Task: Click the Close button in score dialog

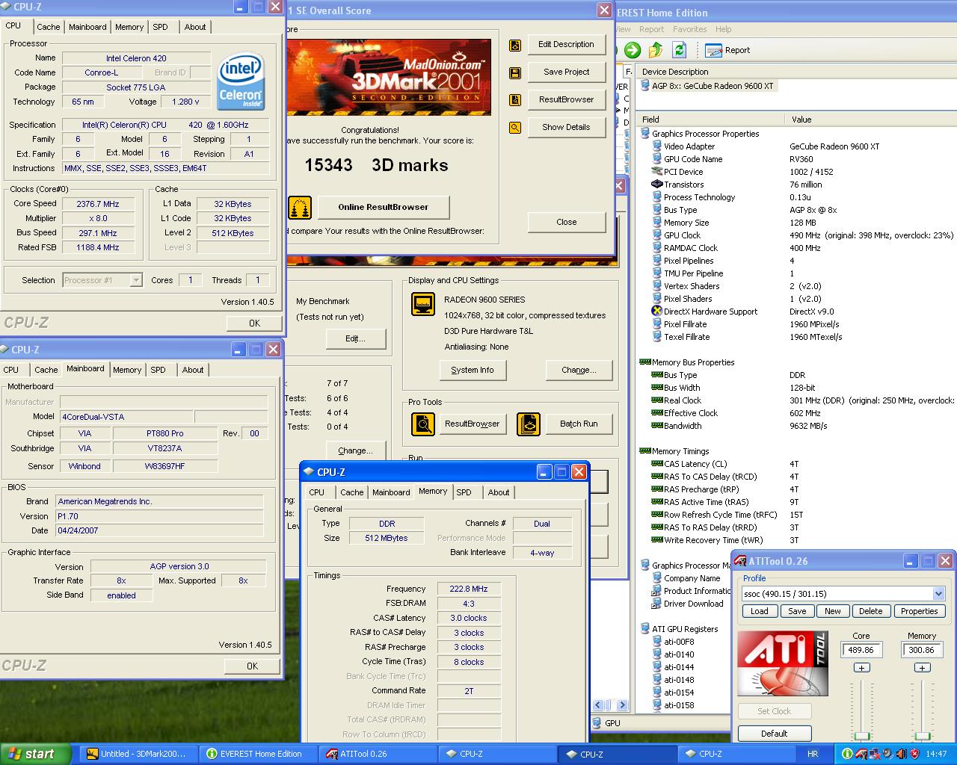Action: [x=566, y=222]
